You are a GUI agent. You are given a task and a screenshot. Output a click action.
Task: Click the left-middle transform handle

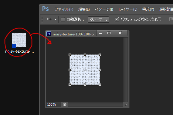click(70, 70)
